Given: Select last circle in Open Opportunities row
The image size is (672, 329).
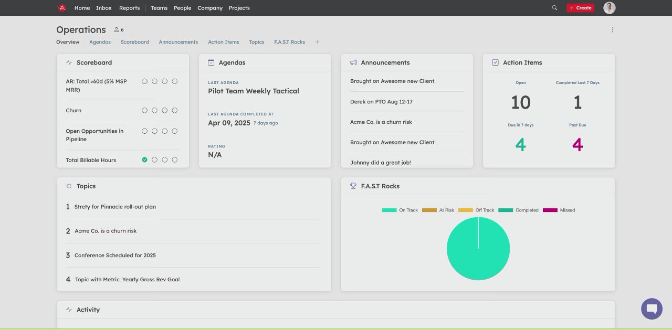Looking at the screenshot, I should tap(175, 131).
